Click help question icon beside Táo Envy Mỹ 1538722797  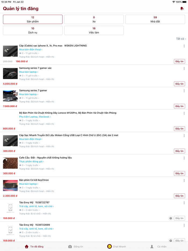(x=171, y=218)
